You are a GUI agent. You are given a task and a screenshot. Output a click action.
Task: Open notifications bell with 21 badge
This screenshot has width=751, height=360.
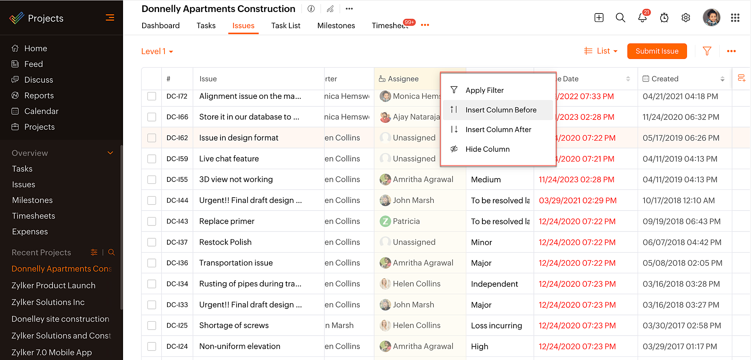pyautogui.click(x=643, y=17)
